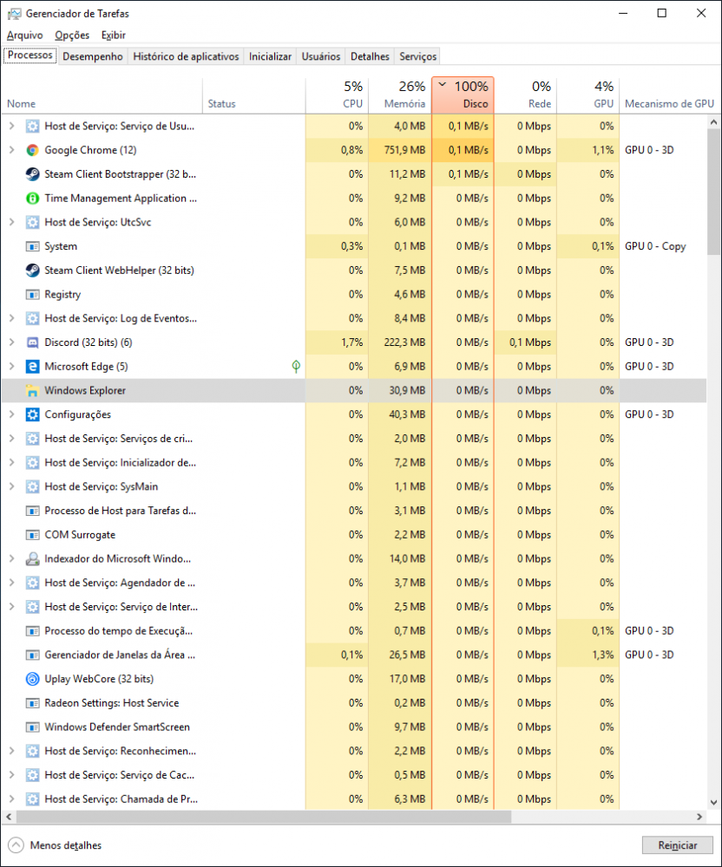The image size is (722, 867).
Task: Click the Reiniciar button
Action: coord(677,844)
